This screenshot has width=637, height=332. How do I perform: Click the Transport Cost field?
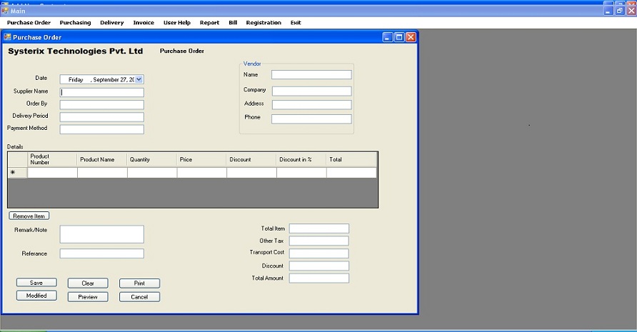tap(319, 253)
